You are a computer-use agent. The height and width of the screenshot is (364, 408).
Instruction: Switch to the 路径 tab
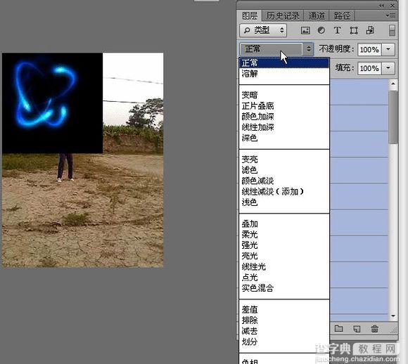pyautogui.click(x=342, y=16)
